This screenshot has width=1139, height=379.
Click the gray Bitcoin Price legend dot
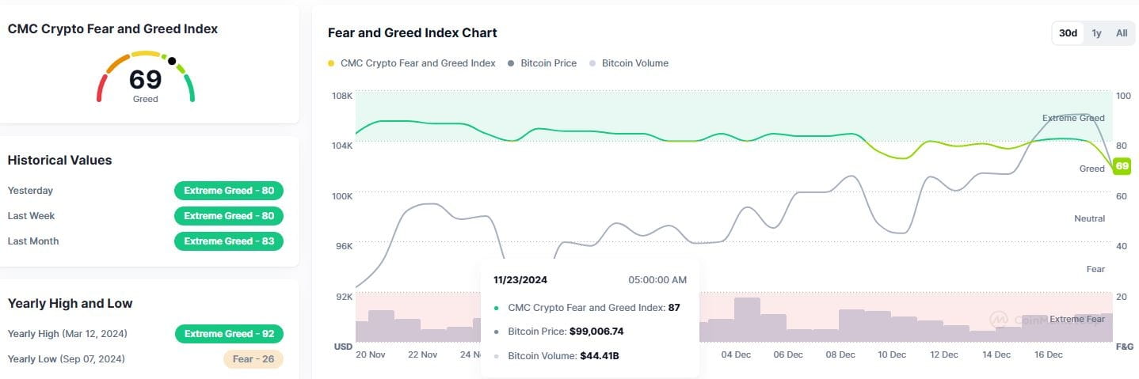tap(512, 63)
